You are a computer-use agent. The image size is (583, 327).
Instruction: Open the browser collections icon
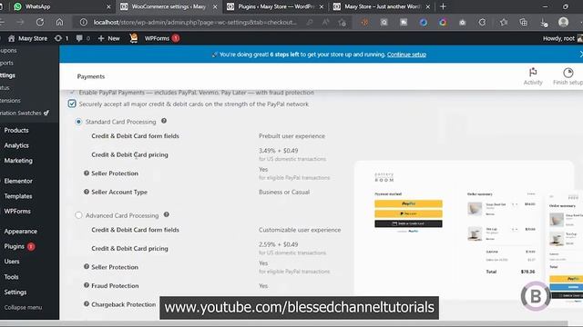click(524, 22)
